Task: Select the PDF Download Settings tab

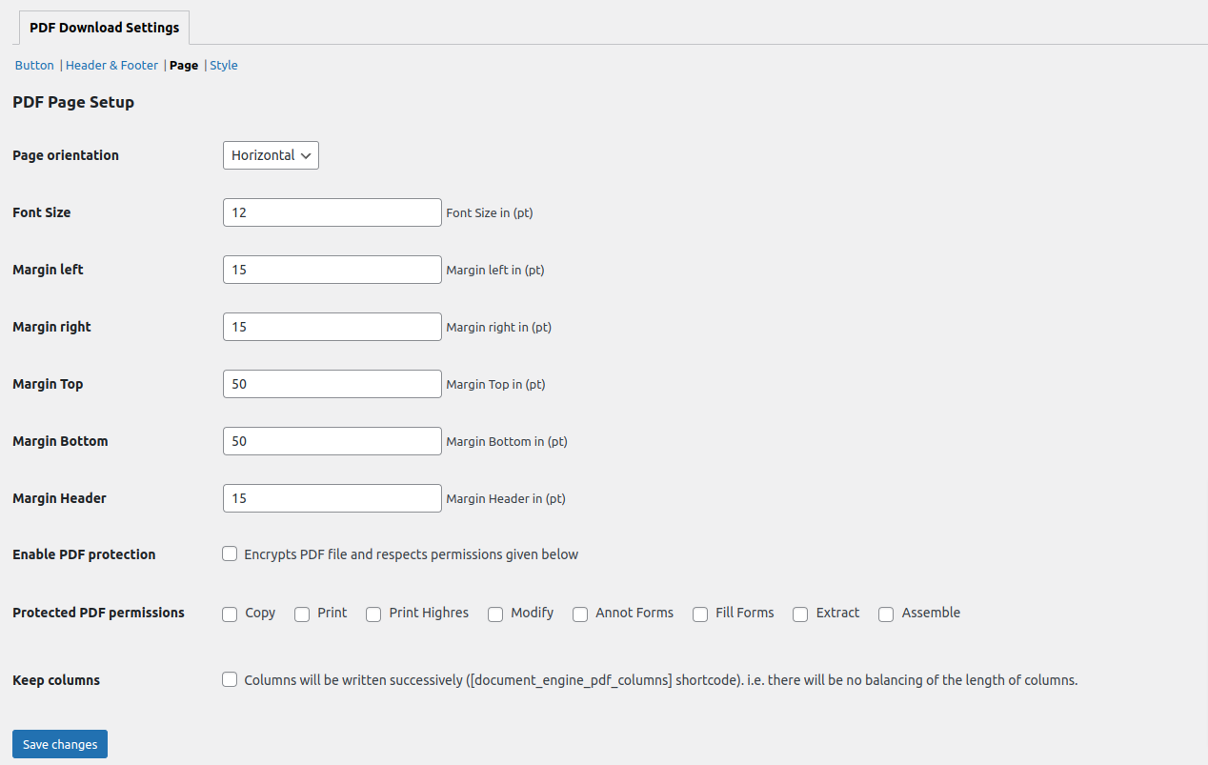Action: pyautogui.click(x=103, y=27)
